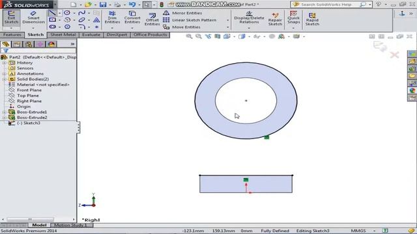Select the Circle sketch tool
The image size is (417, 234).
[67, 13]
